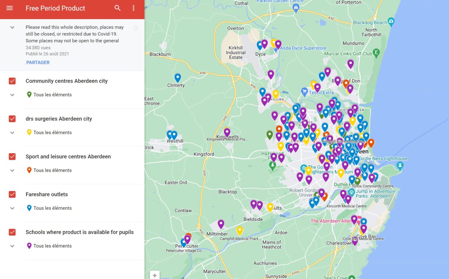Viewport: 449px width, 279px height.
Task: Expand Sport and leisure centres items chevron
Action: [x=12, y=170]
